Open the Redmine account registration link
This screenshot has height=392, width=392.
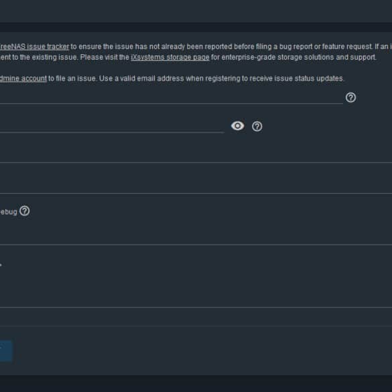[23, 78]
